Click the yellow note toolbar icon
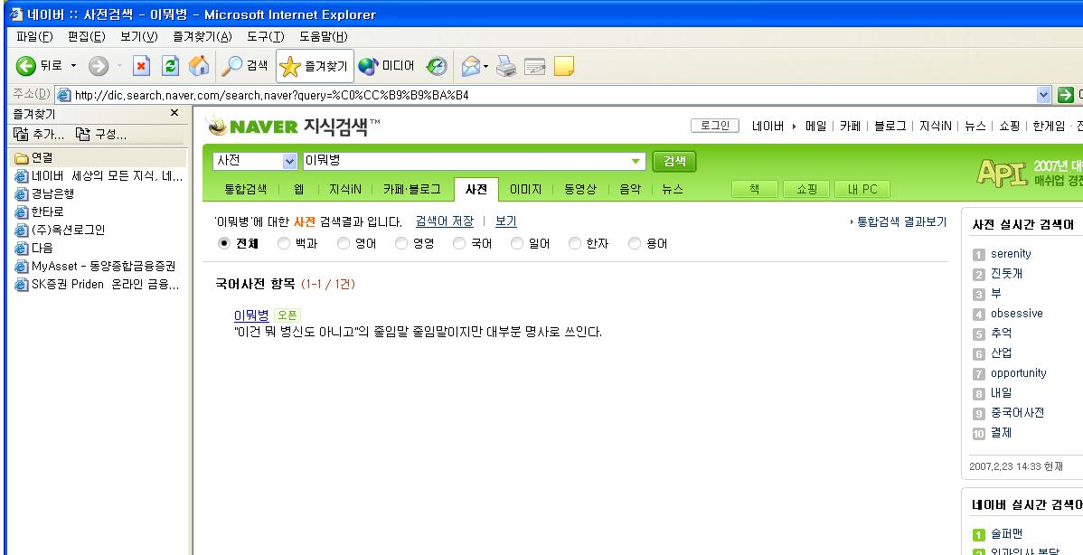 click(563, 66)
